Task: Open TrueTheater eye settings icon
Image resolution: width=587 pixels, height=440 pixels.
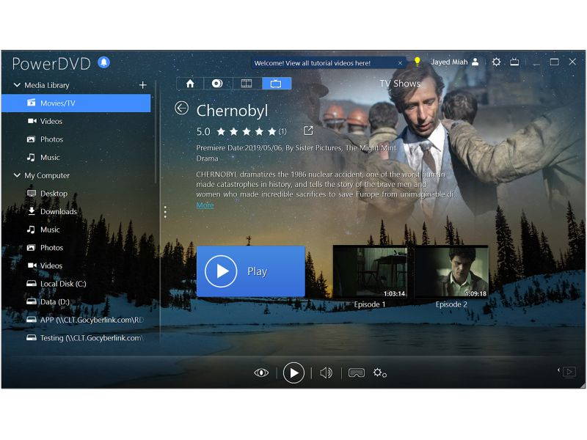Action: (261, 373)
